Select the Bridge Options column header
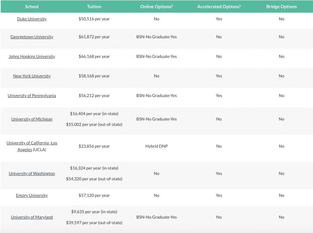The height and width of the screenshot is (233, 313). tap(282, 7)
